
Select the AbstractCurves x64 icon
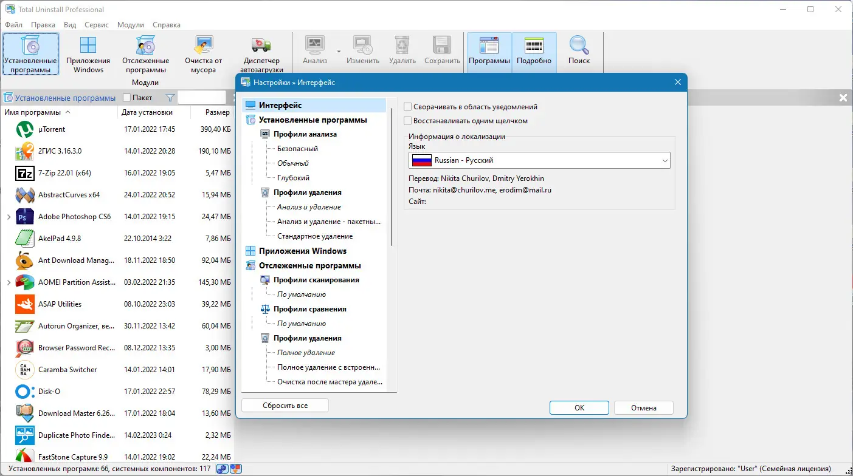point(25,195)
